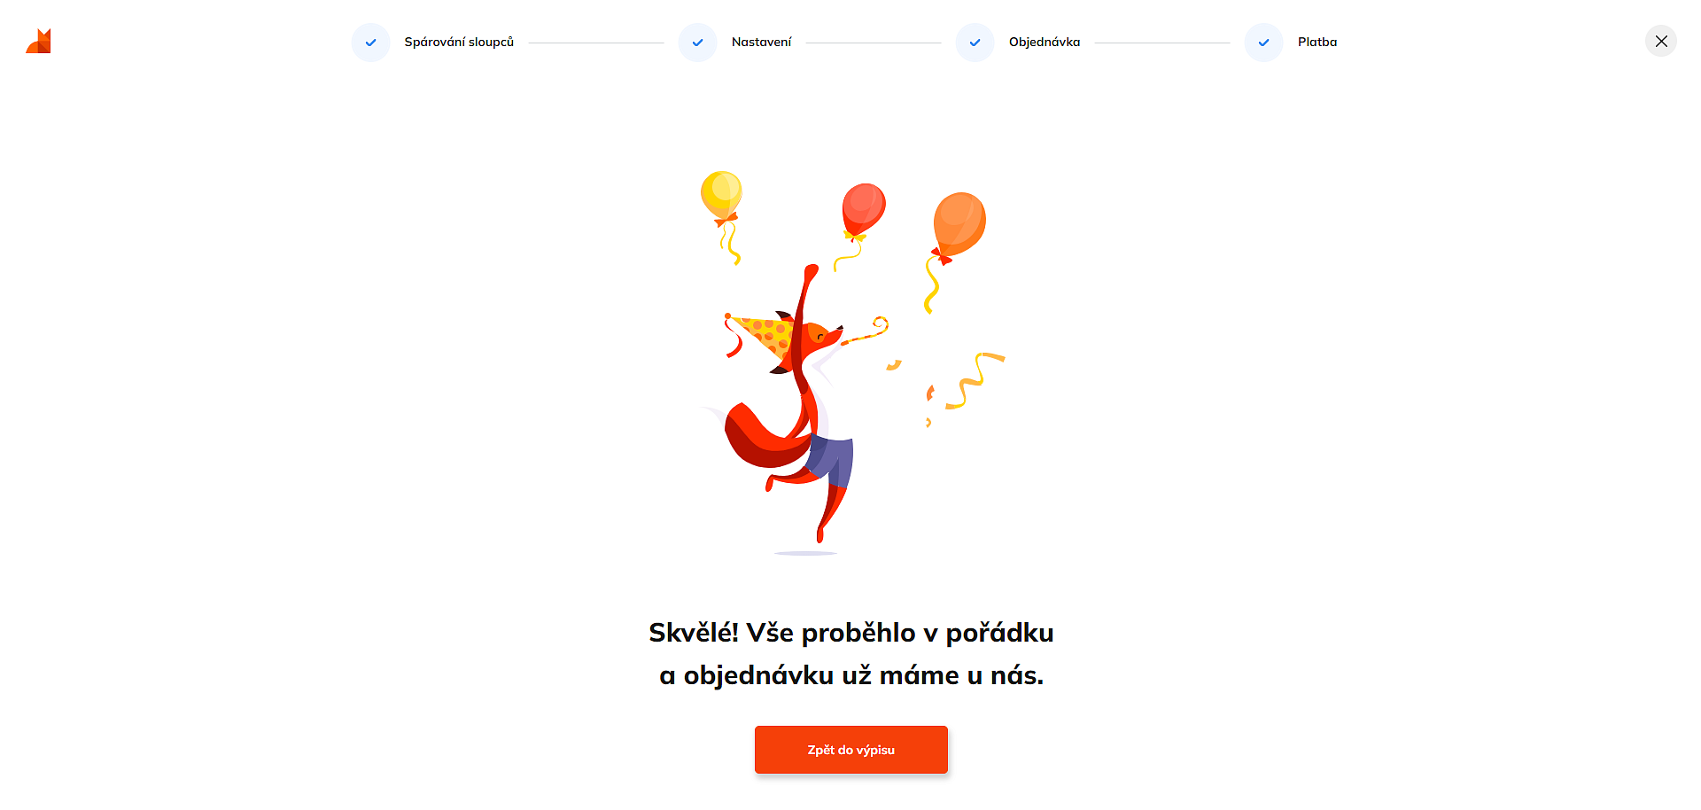Click the yellow balloon in the illustration
Image resolution: width=1701 pixels, height=810 pixels.
721,194
